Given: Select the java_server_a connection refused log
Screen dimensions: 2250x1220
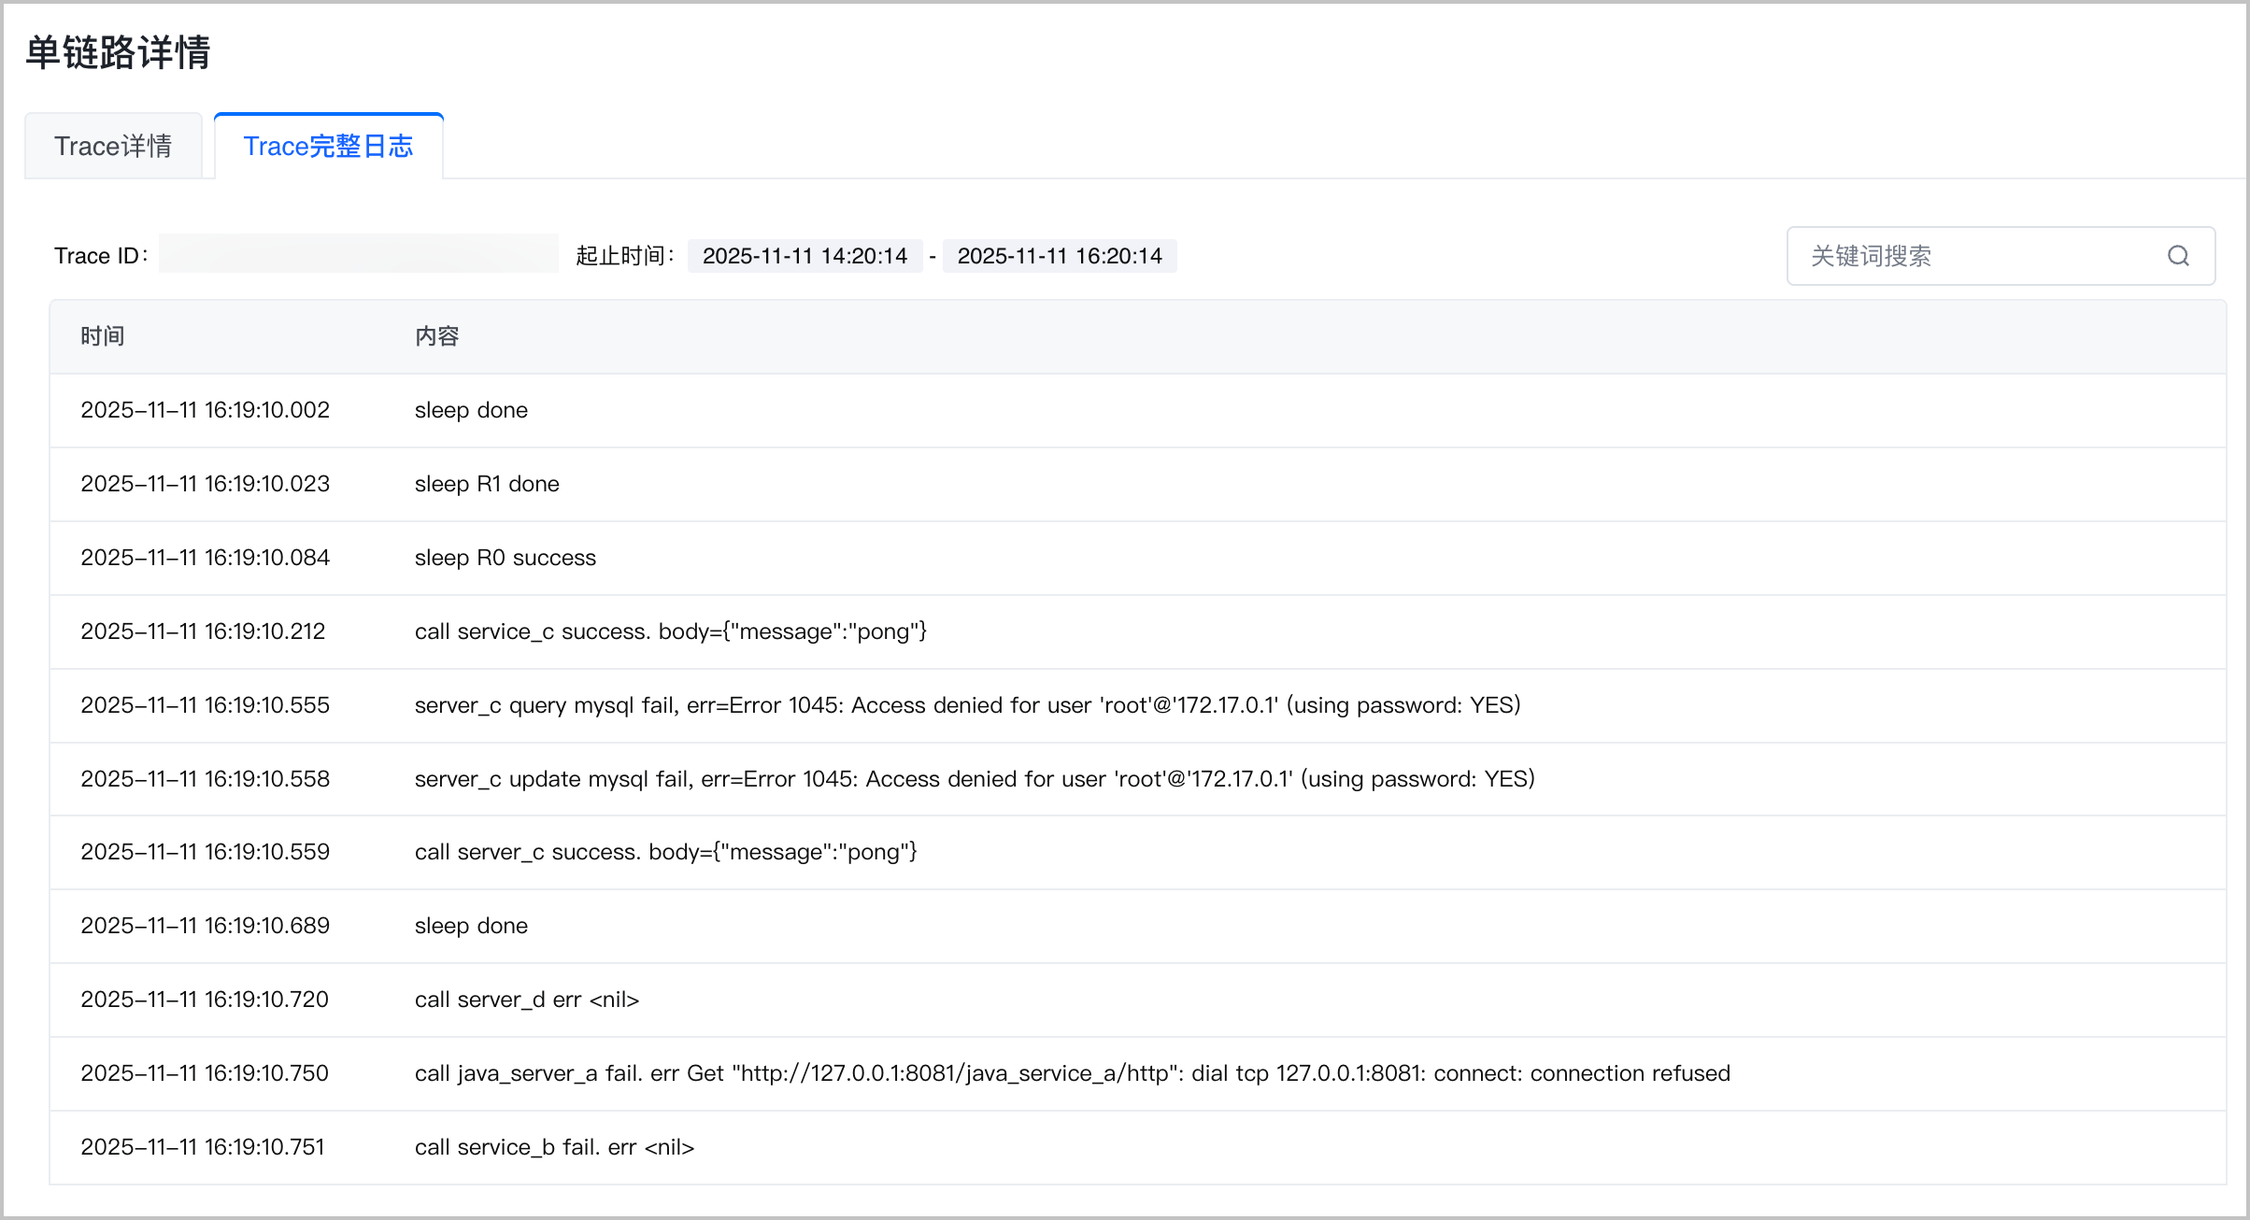Looking at the screenshot, I should 1138,1073.
